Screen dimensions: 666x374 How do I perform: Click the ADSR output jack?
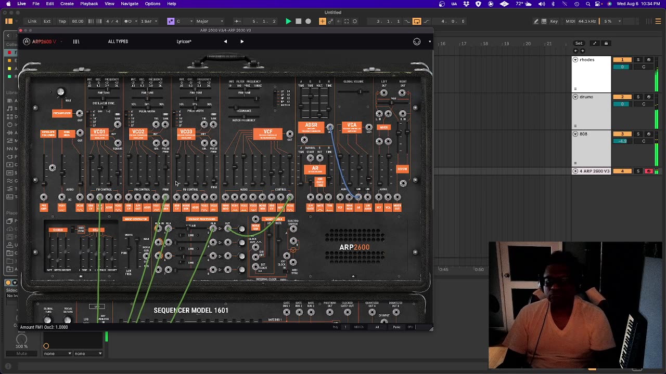point(329,127)
